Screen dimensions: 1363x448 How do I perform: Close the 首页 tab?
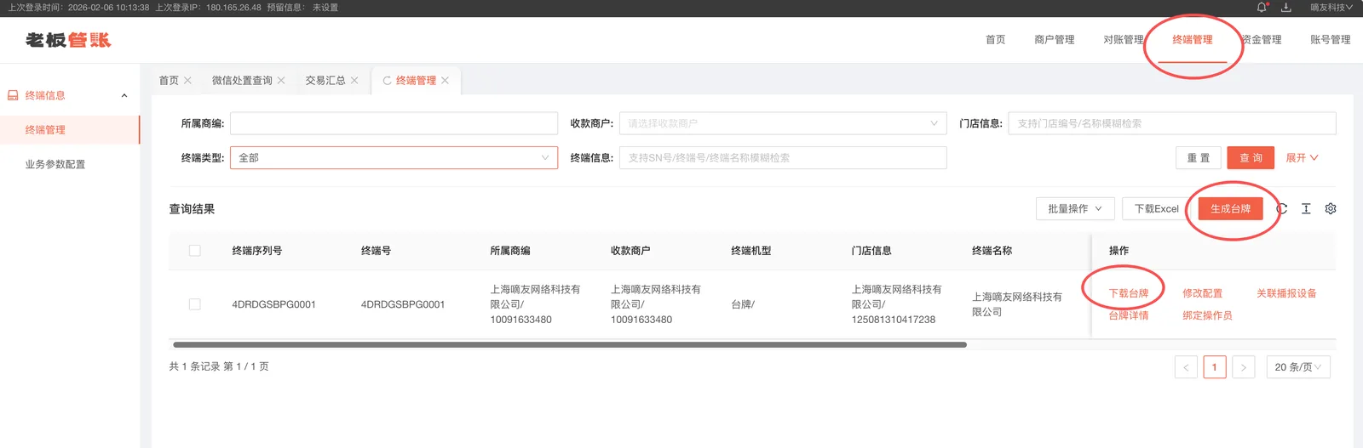pyautogui.click(x=187, y=81)
